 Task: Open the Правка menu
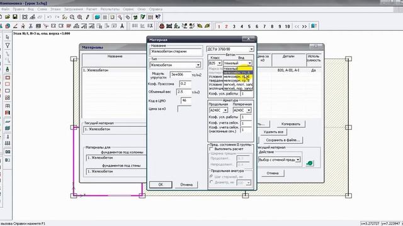coord(18,9)
